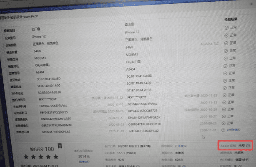This screenshot has width=256, height=167.
Task: Click the Wi-Fi地址 row label
Action: (18, 94)
